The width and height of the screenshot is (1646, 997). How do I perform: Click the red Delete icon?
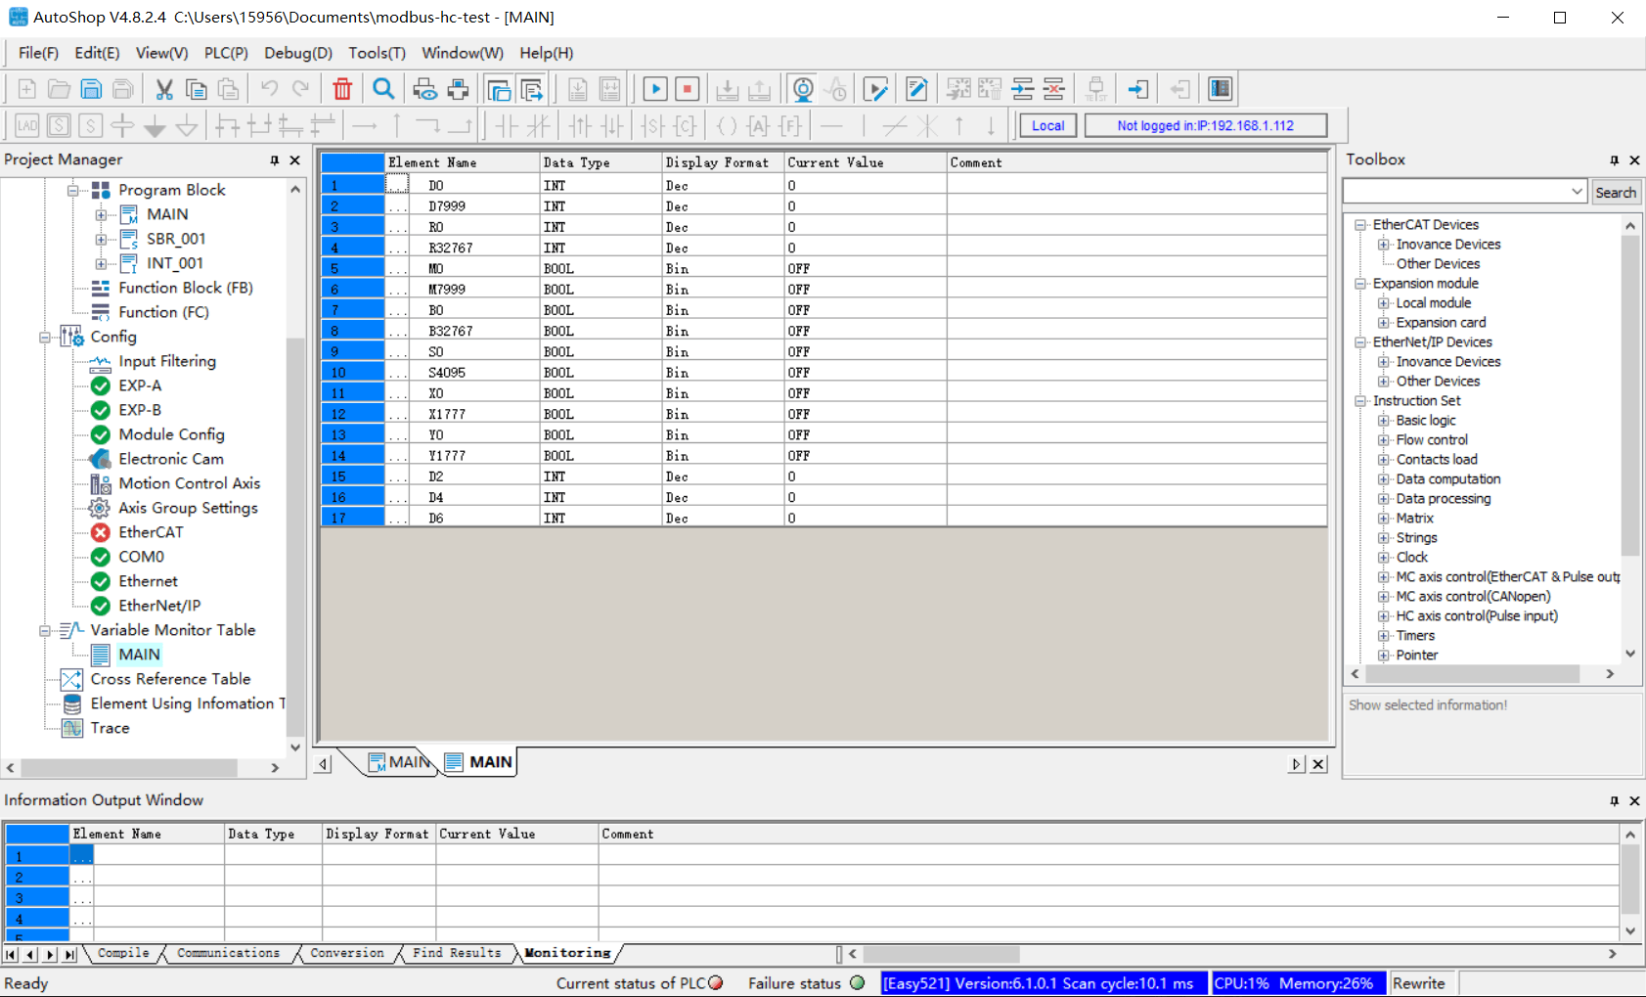click(x=342, y=88)
